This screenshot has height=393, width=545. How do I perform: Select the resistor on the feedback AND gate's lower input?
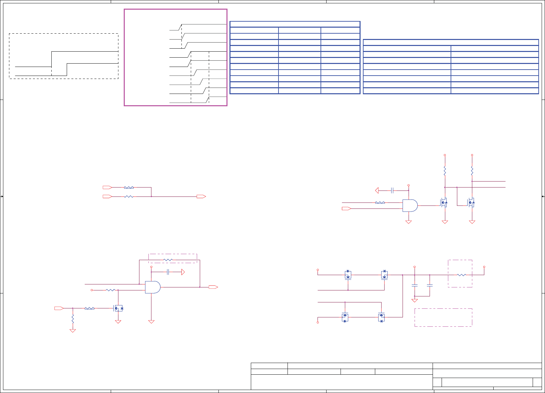(110, 290)
